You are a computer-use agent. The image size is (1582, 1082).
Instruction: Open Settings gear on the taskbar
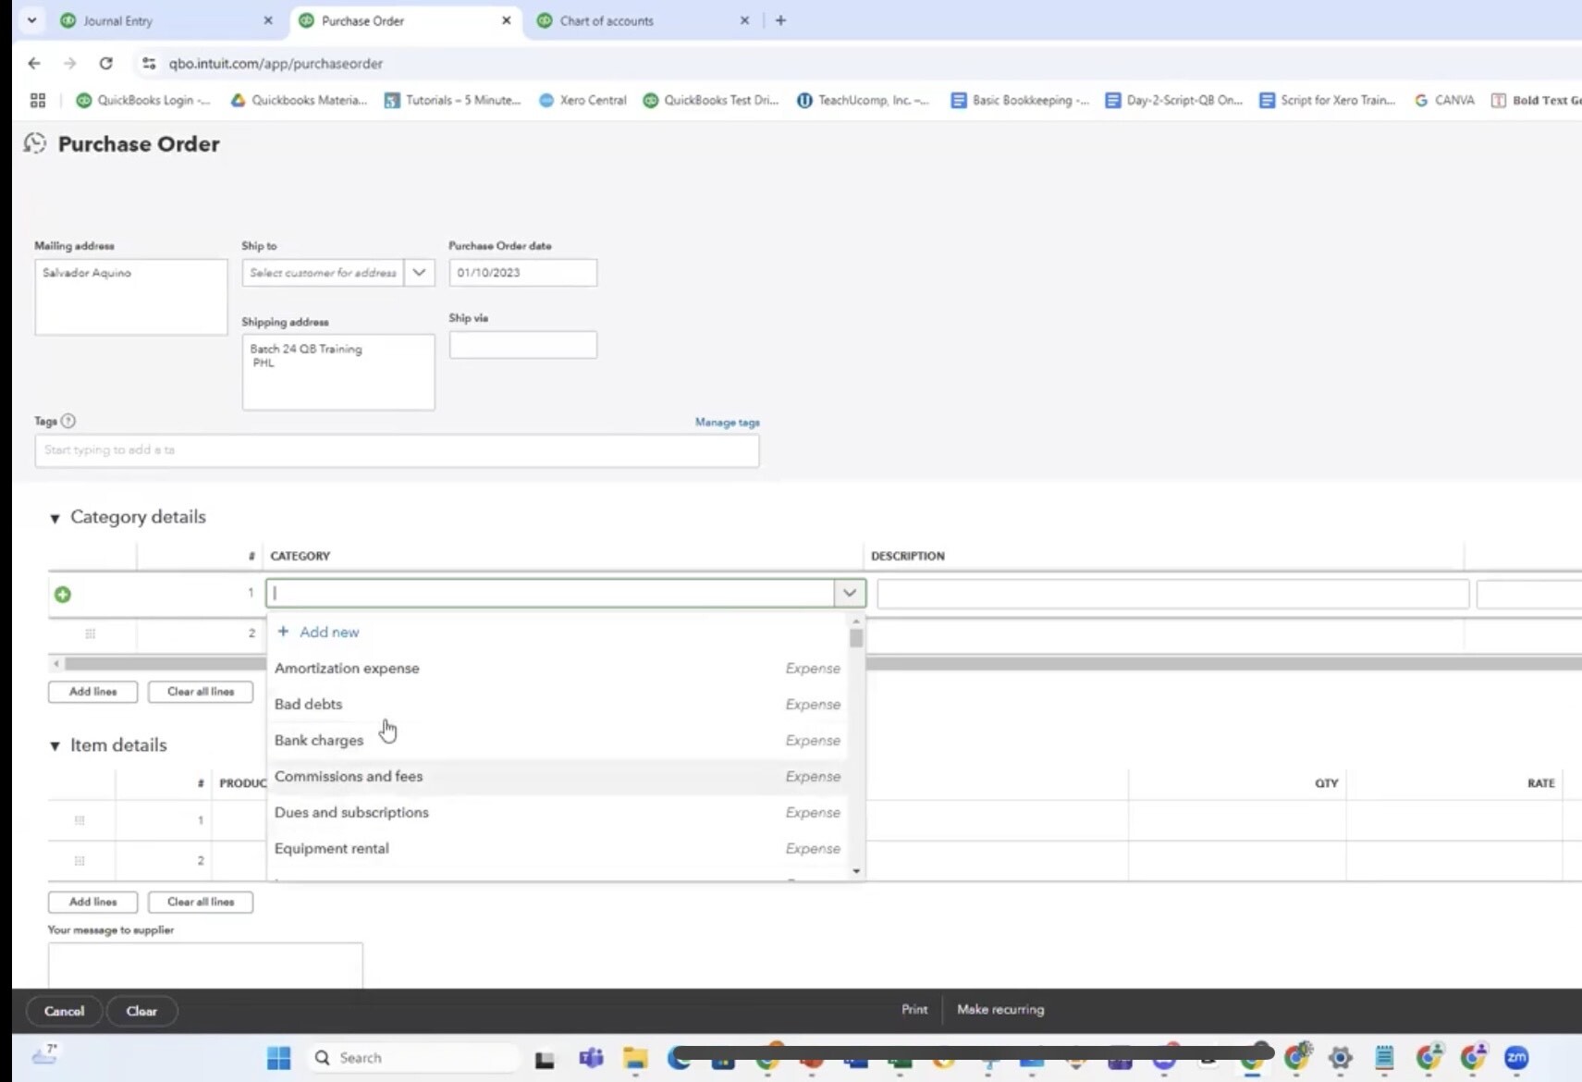pos(1340,1057)
